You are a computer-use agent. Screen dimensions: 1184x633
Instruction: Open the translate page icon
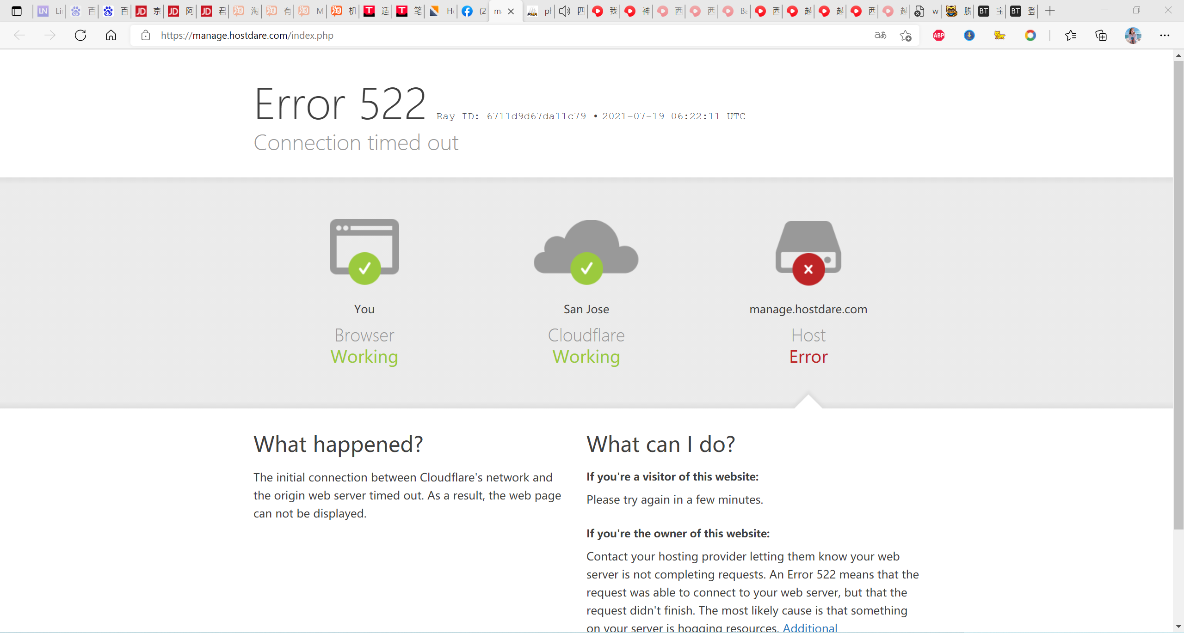(x=880, y=35)
